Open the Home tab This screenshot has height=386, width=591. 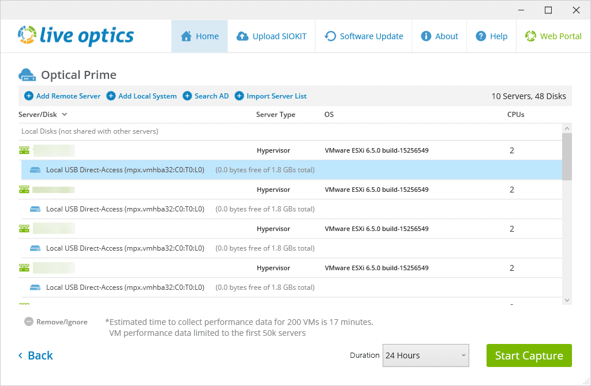199,36
